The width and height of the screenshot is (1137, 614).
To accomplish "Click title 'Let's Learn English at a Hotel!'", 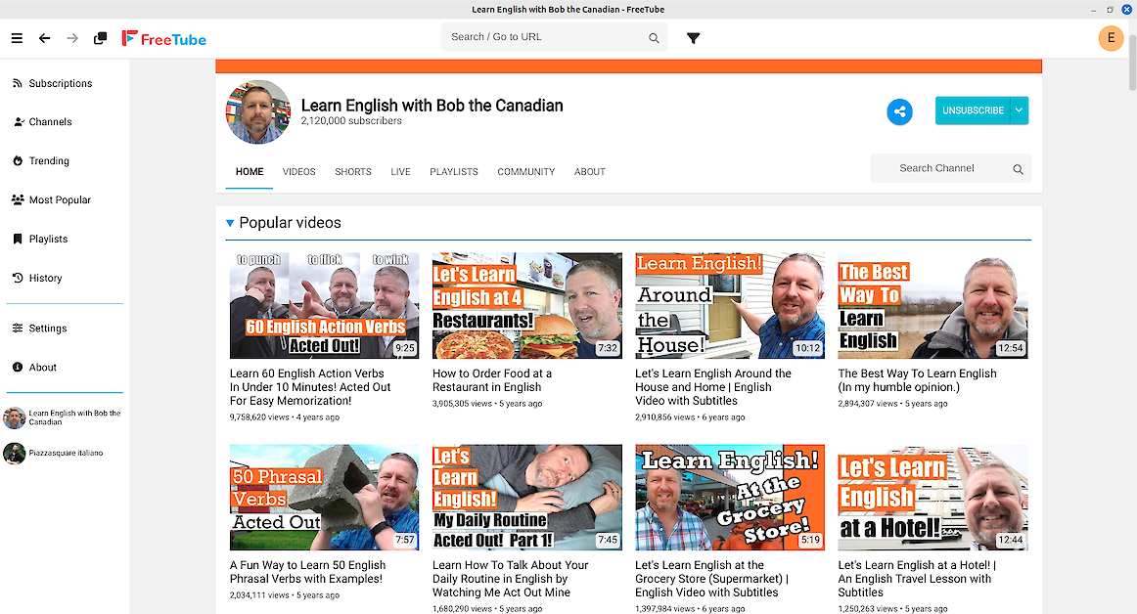I will [x=917, y=579].
